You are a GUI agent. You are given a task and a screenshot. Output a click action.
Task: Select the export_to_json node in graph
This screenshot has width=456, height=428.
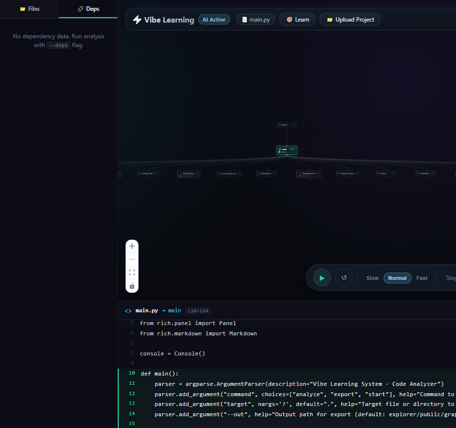click(349, 174)
